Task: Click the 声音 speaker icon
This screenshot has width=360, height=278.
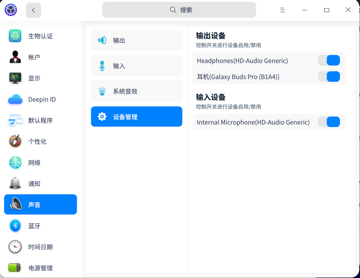Action: coord(16,204)
